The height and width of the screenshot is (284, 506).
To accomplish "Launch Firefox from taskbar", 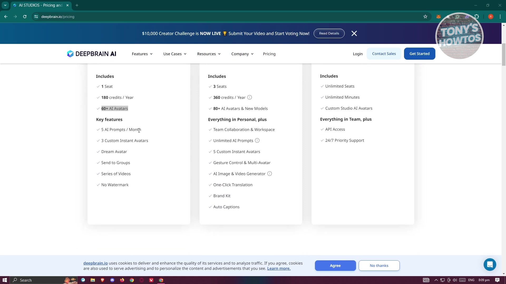I will coord(122,280).
